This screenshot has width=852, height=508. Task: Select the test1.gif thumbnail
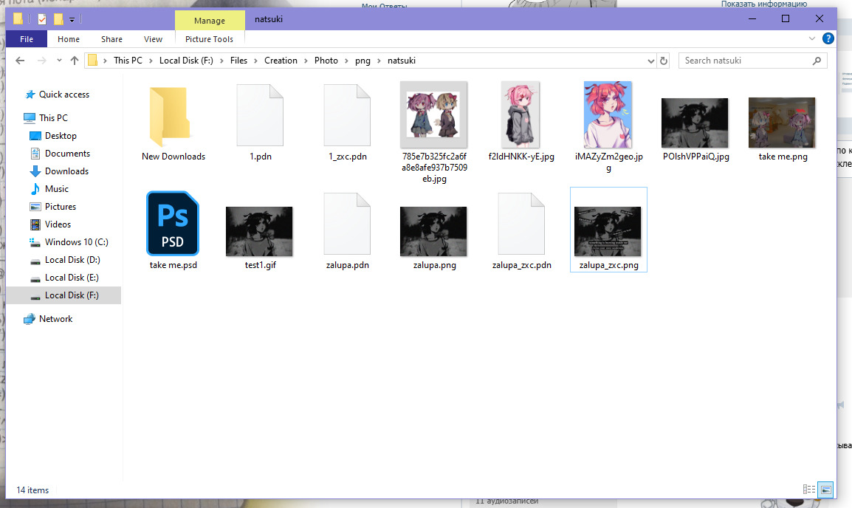coord(259,231)
